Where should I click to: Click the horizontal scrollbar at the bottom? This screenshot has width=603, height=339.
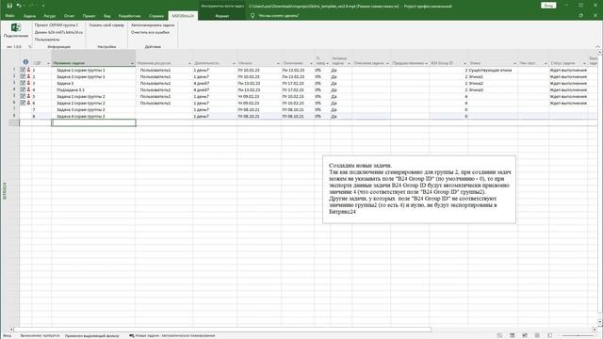(222, 330)
